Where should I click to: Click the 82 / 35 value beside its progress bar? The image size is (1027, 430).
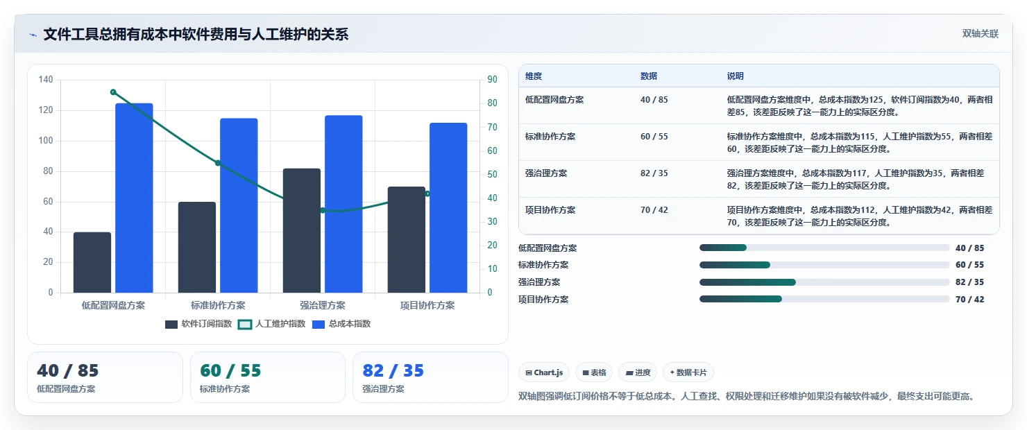pos(969,282)
